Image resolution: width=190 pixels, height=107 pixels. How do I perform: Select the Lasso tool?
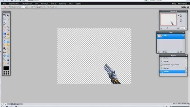pos(8,19)
